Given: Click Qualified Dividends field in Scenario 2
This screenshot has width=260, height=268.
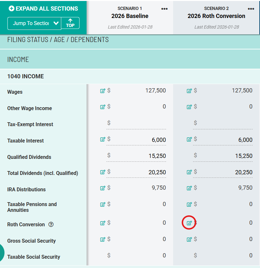Looking at the screenshot, I should [223, 156].
